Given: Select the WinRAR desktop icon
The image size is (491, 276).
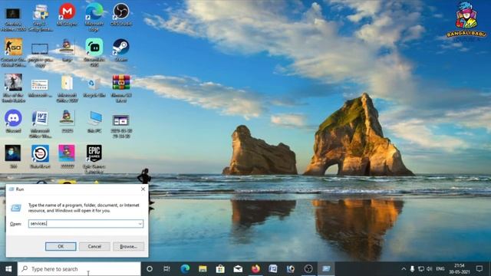Looking at the screenshot, I should pos(121,88).
